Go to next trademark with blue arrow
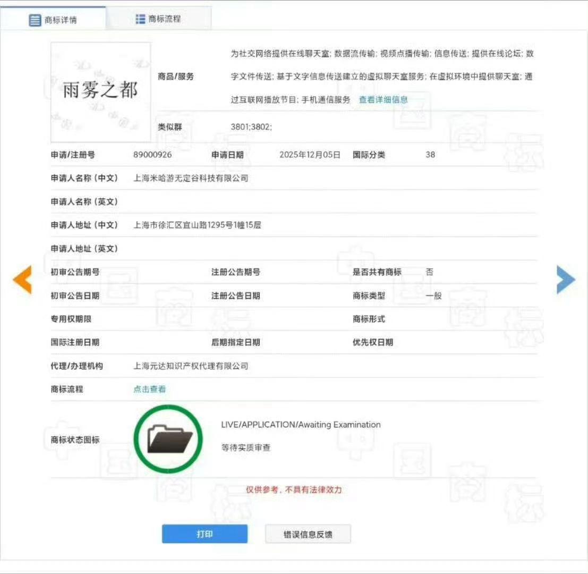 point(565,279)
